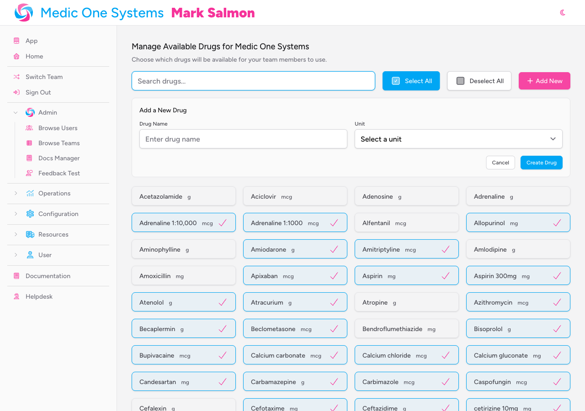585x411 pixels.
Task: Select the Browse Users icon in sidebar
Action: [29, 128]
